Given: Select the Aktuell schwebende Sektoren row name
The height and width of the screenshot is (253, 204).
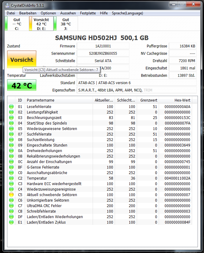Looking at the screenshot, I should pos(52,195).
